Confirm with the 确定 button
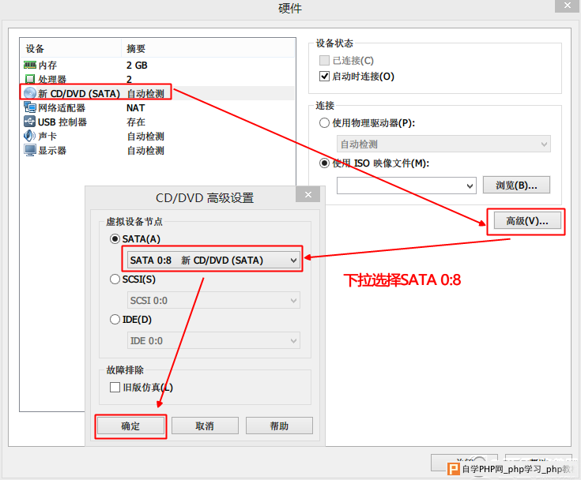The height and width of the screenshot is (480, 581). 130,426
